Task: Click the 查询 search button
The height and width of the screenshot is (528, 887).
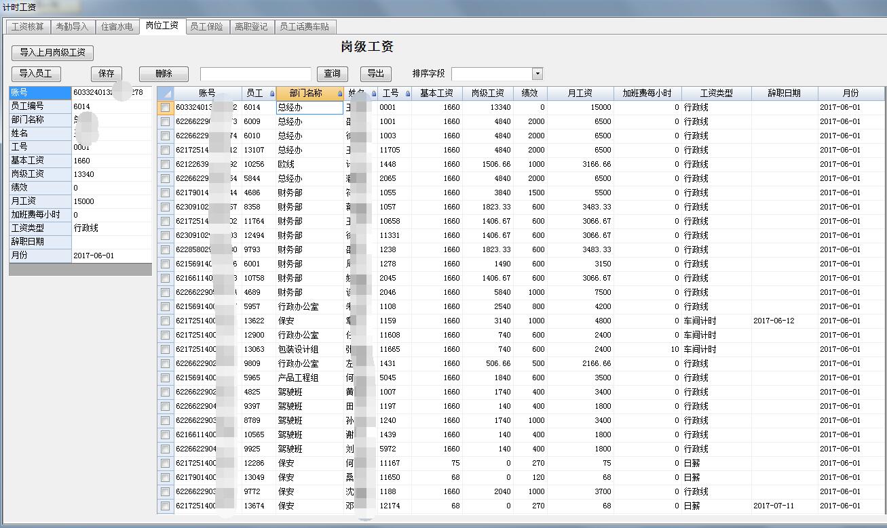Action: click(x=332, y=74)
